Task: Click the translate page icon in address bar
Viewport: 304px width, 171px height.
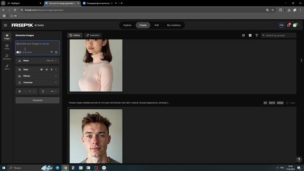Action: [x=267, y=10]
